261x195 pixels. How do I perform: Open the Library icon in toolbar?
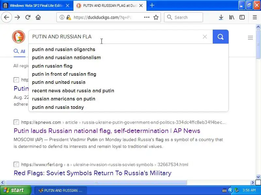pos(232,17)
